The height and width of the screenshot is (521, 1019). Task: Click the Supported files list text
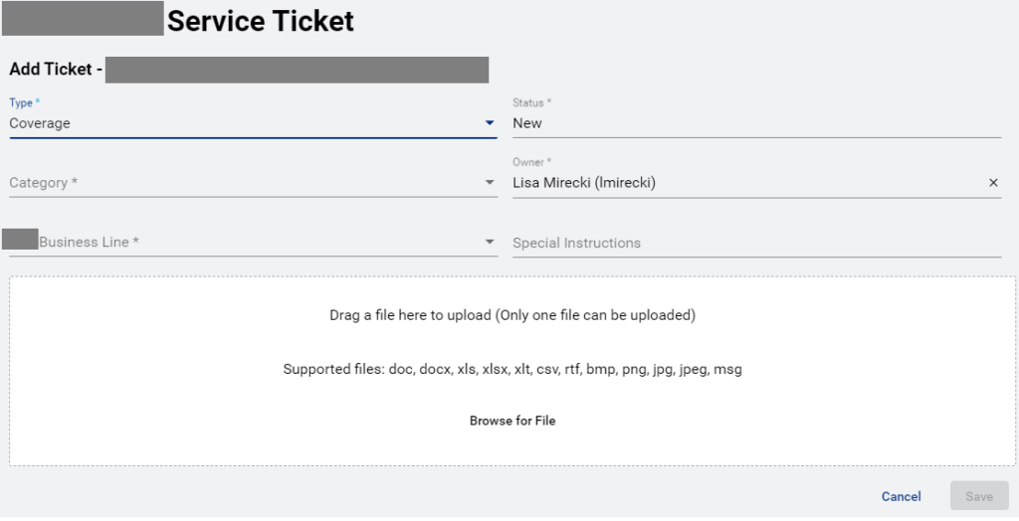point(512,369)
